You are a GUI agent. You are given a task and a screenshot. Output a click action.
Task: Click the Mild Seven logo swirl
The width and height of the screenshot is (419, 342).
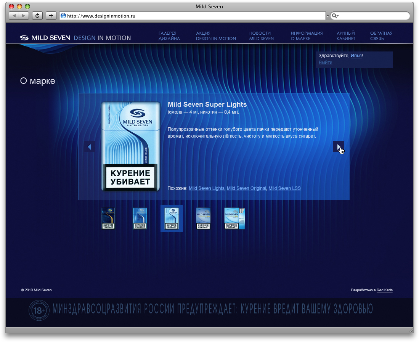pyautogui.click(x=24, y=38)
